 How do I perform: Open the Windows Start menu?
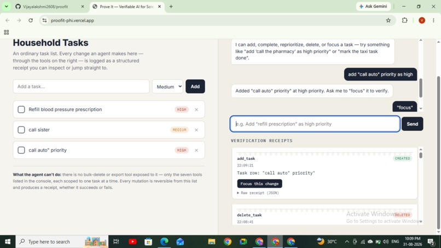click(x=8, y=241)
